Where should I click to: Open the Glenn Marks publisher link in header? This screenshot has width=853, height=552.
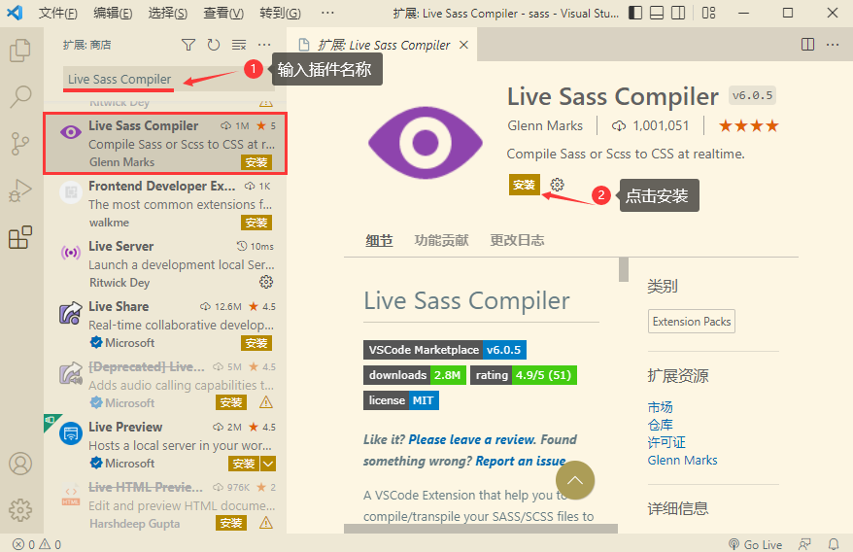545,125
